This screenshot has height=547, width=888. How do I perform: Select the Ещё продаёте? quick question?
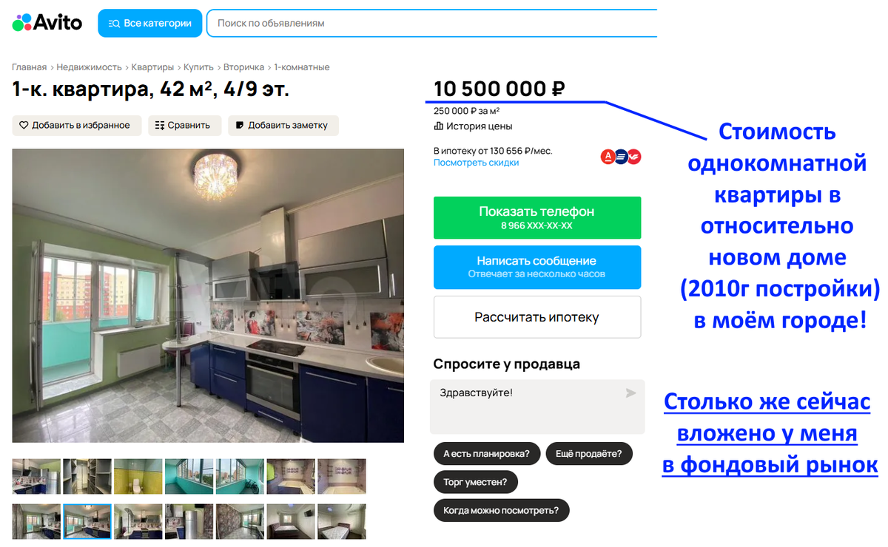[x=589, y=453]
